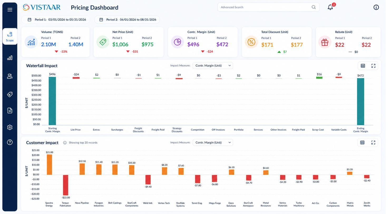Open the help question mark icon
The image size is (391, 214).
[10, 142]
